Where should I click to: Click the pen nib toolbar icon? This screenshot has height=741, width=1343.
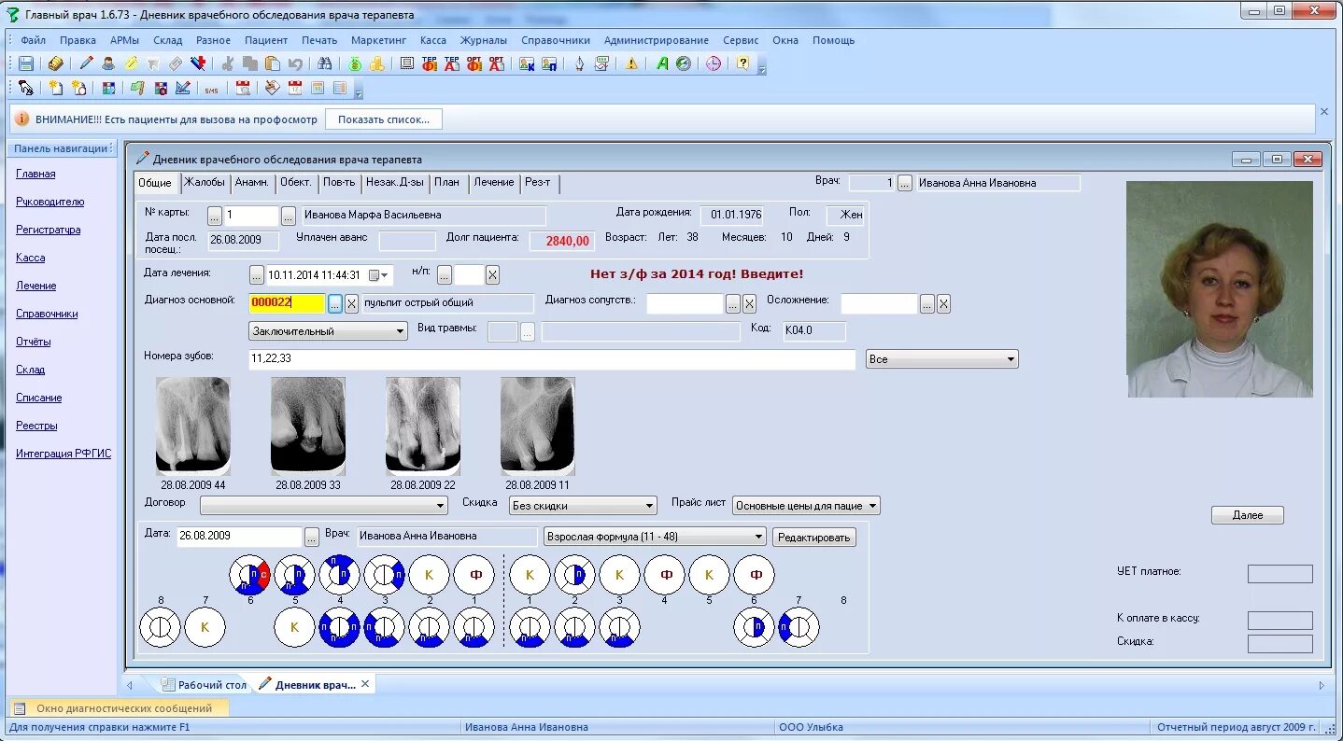(x=579, y=63)
